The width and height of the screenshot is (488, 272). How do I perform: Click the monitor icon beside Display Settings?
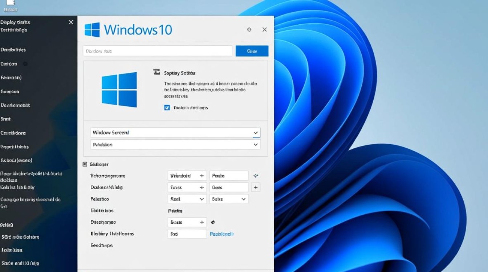(x=156, y=72)
